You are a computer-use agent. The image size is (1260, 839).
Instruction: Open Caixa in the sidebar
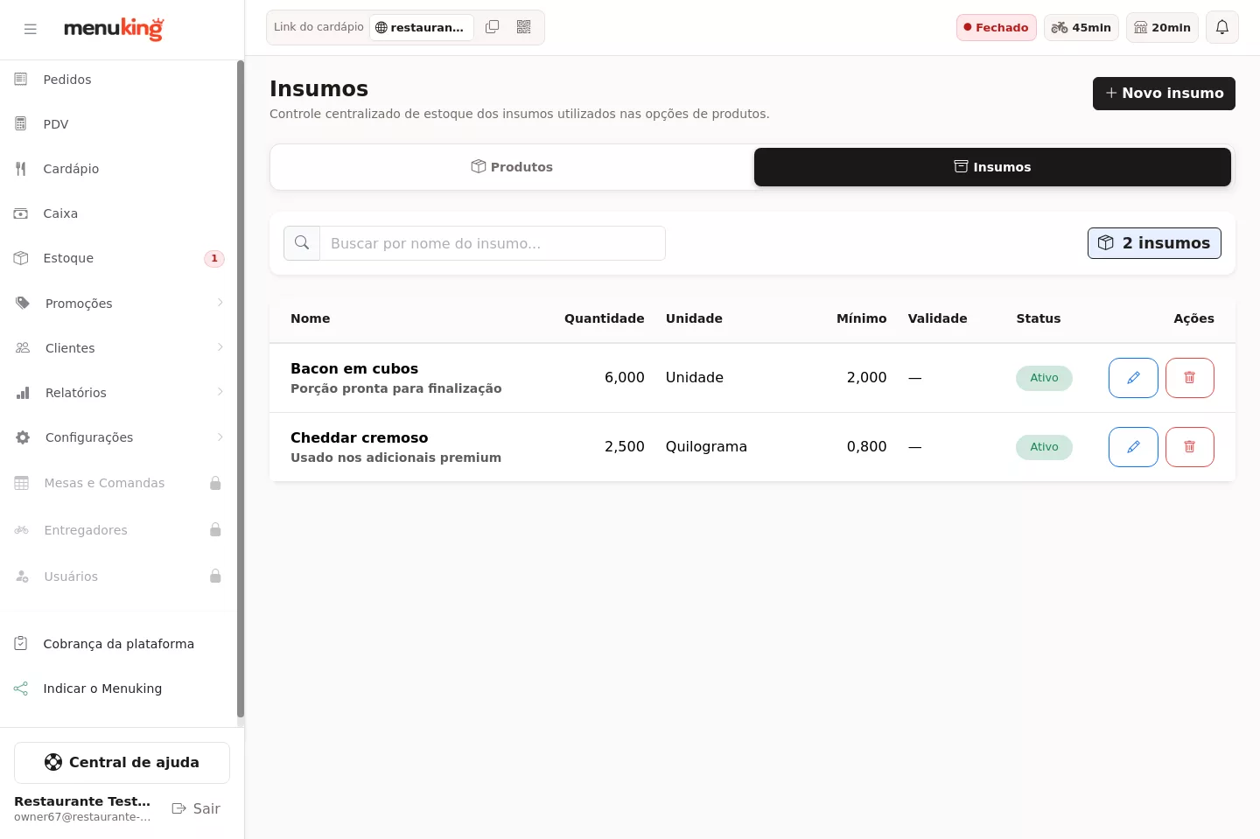pos(119,213)
